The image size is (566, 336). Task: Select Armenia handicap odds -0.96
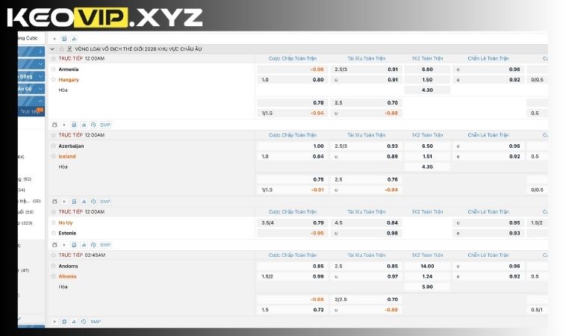pos(317,69)
